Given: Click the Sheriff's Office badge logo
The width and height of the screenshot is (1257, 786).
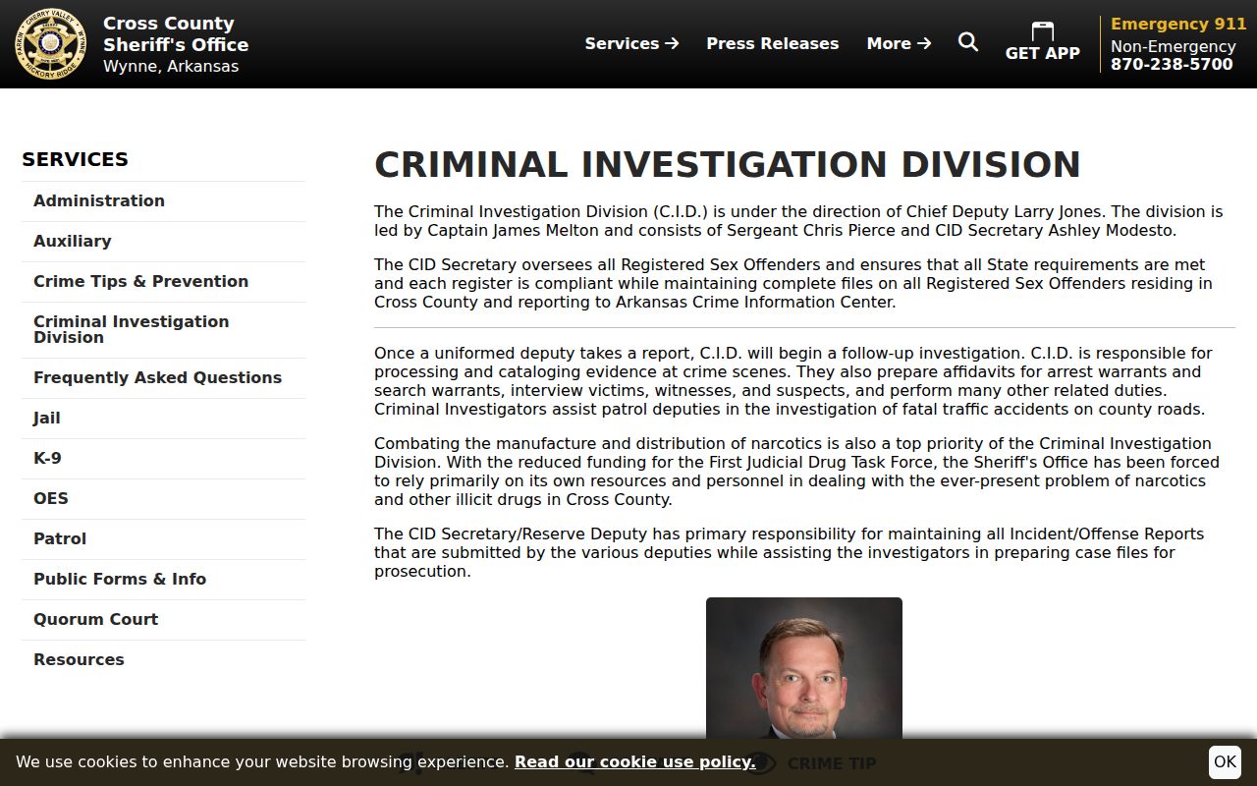Looking at the screenshot, I should pos(51,44).
